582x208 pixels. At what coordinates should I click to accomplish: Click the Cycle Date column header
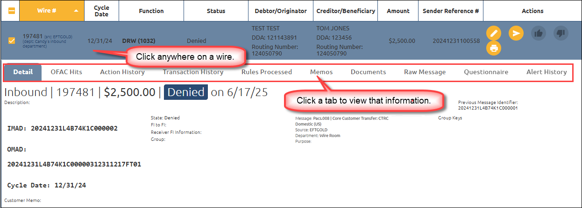point(101,11)
